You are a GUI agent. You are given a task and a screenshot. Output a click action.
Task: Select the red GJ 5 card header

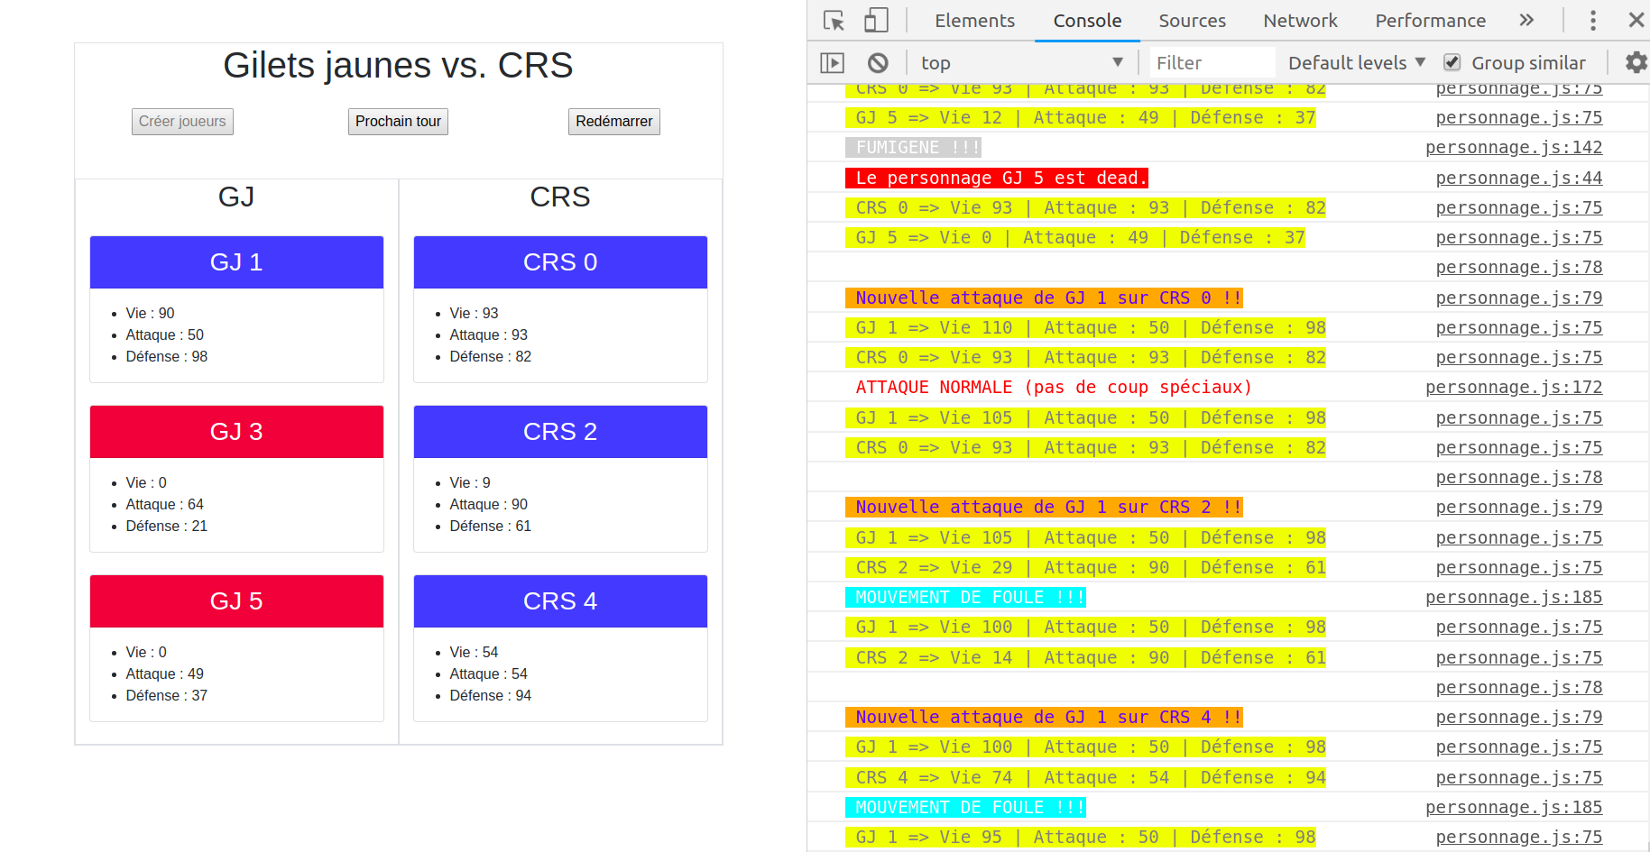pyautogui.click(x=236, y=601)
